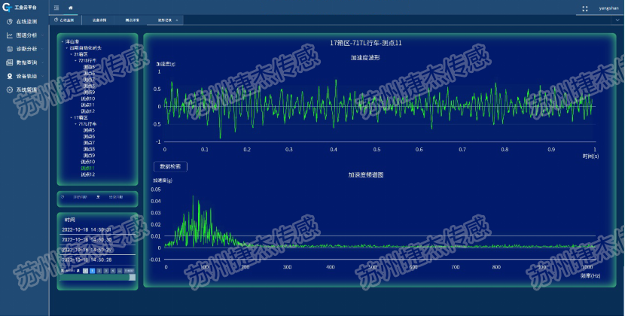Viewport: 625px width, 319px height.
Task: Click the end date field 结束日期
Action: tap(116, 196)
